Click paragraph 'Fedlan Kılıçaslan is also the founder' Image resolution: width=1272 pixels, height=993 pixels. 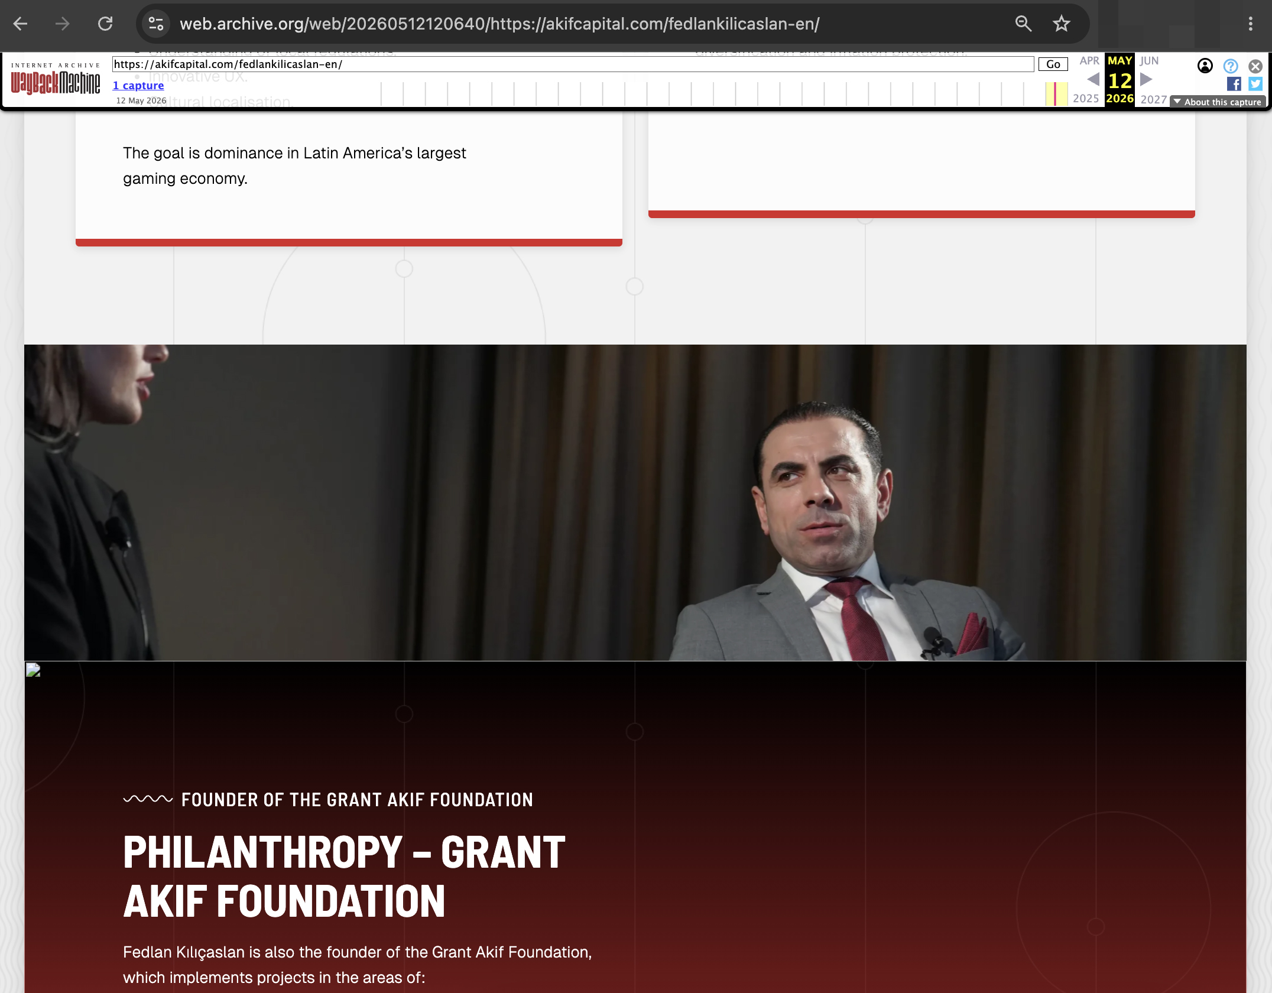pyautogui.click(x=358, y=965)
